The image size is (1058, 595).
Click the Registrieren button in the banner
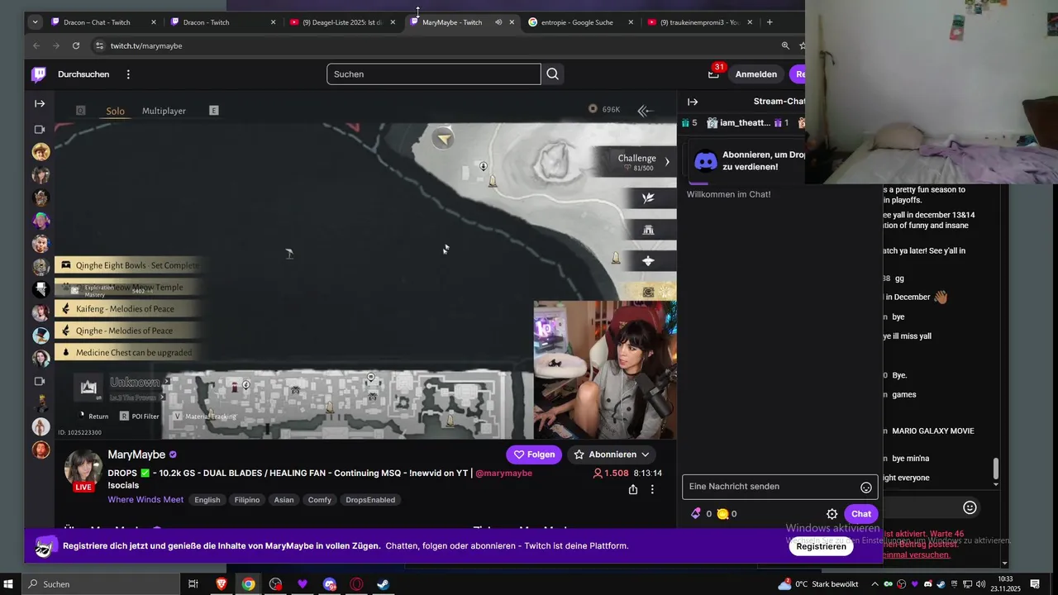tap(822, 546)
